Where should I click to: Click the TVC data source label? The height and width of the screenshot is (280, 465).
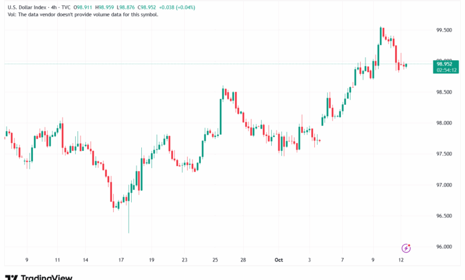click(66, 7)
